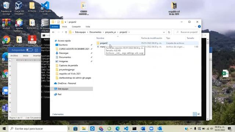Open Explorer help question mark icon
This screenshot has height=132, width=235.
[x=199, y=26]
